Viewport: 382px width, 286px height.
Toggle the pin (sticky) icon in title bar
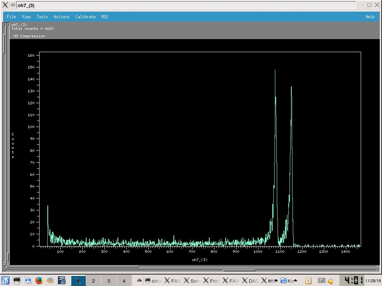(12, 5)
